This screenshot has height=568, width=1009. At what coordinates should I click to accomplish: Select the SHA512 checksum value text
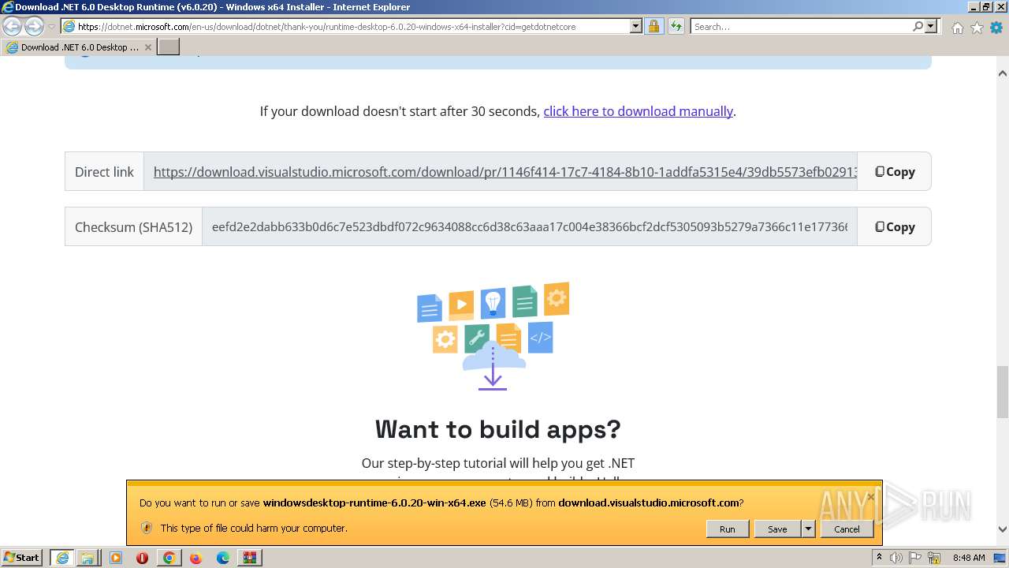pyautogui.click(x=530, y=226)
